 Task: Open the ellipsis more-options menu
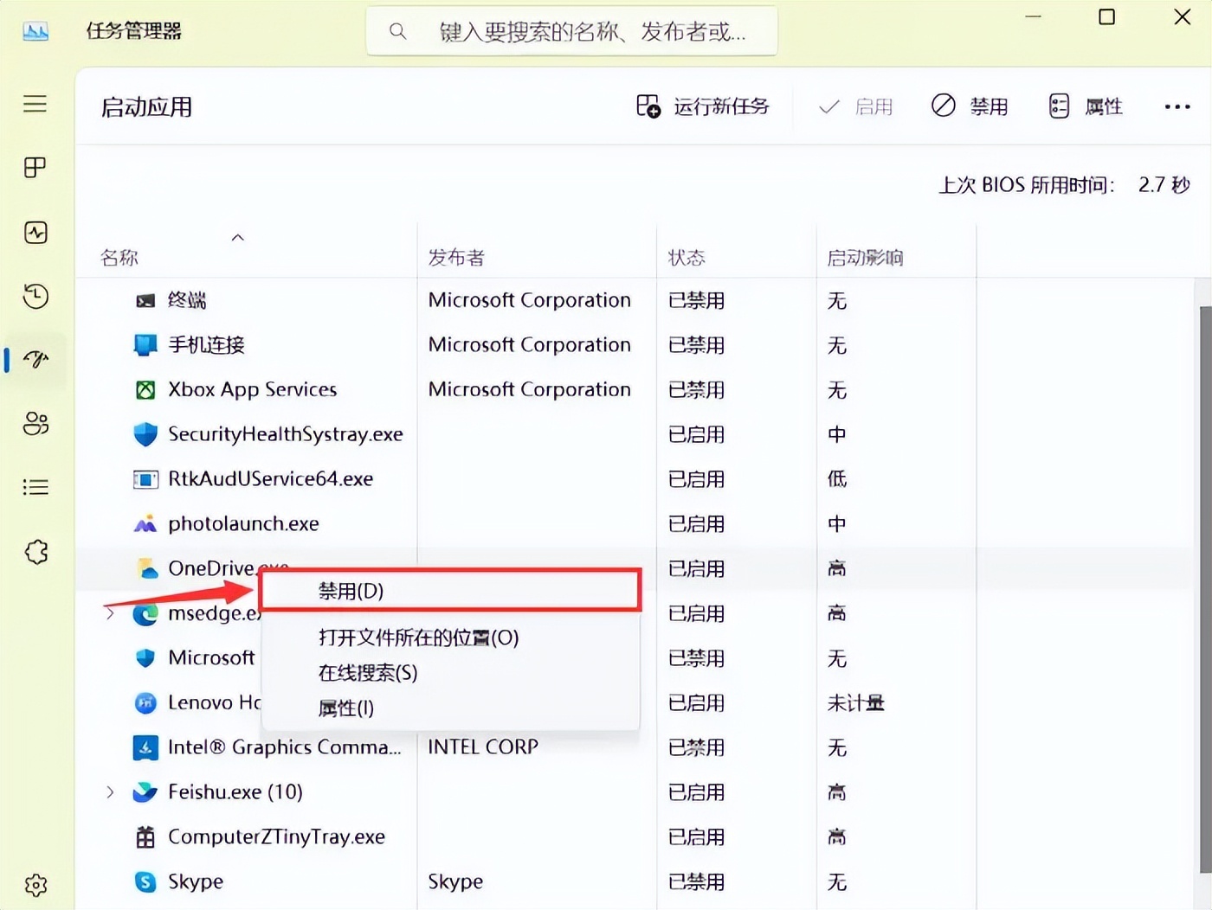click(1177, 106)
